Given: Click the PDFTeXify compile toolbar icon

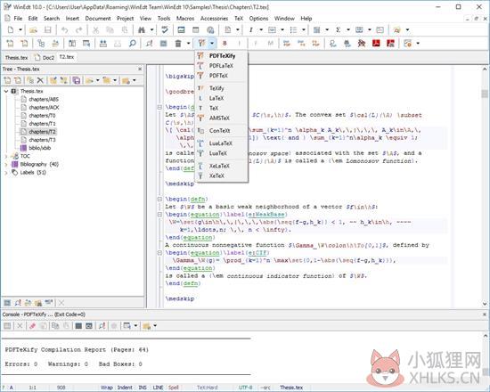Looking at the screenshot, I should 201,43.
